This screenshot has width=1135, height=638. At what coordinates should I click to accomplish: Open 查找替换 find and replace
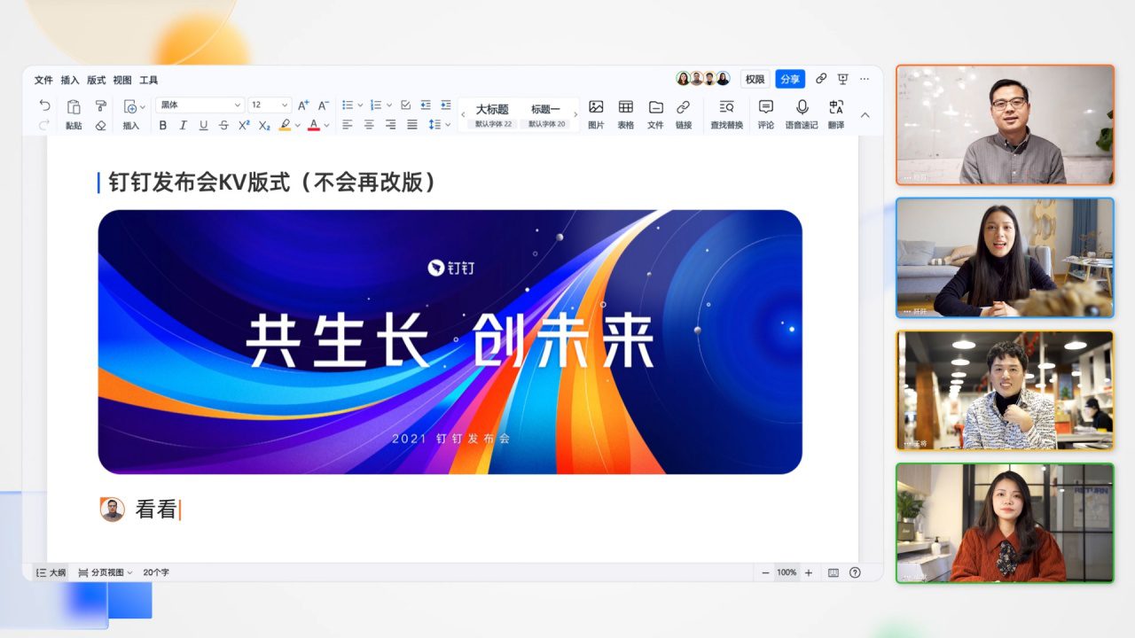(726, 113)
